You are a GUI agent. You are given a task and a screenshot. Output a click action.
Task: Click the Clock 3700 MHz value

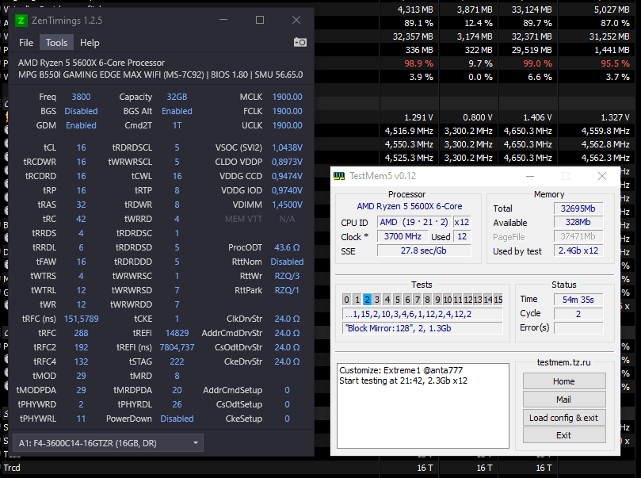[x=403, y=236]
